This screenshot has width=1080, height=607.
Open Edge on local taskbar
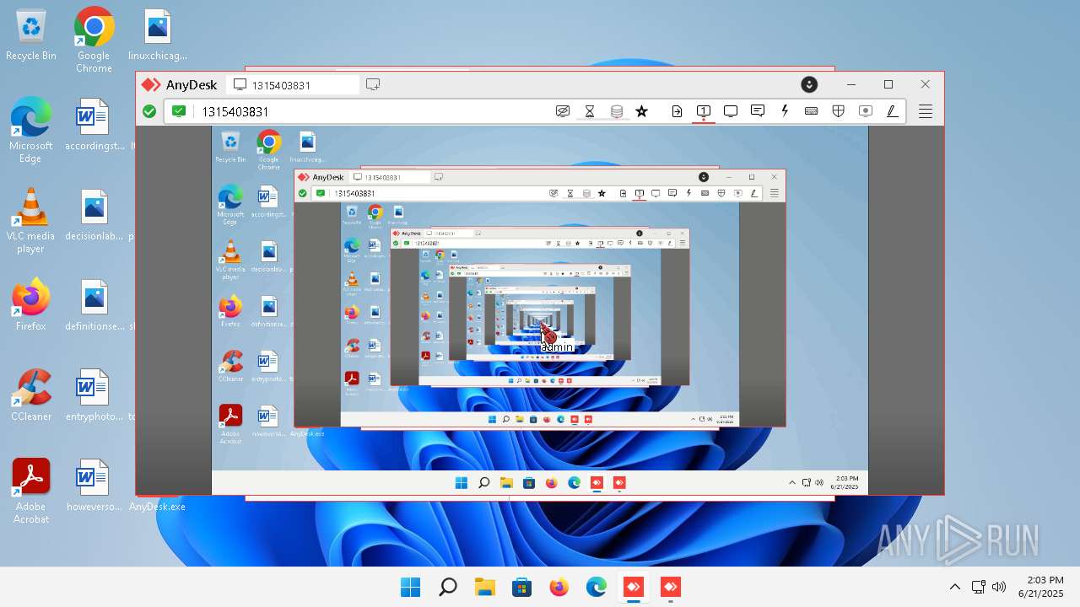click(596, 587)
